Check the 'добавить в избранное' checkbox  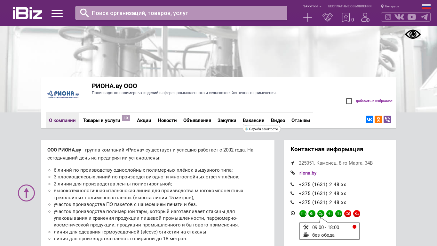349,101
